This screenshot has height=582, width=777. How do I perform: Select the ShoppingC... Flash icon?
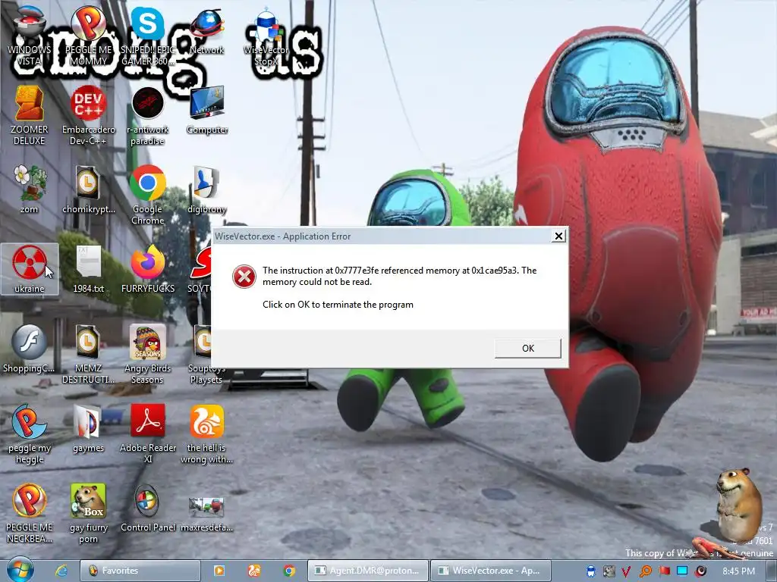[30, 349]
